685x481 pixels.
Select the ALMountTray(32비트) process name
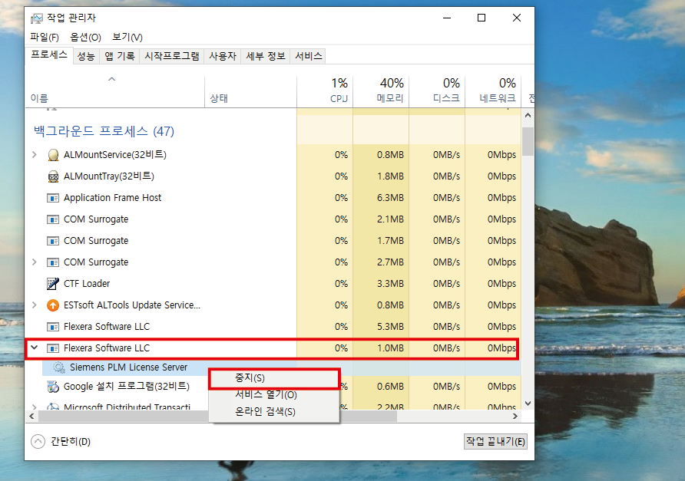tap(109, 176)
